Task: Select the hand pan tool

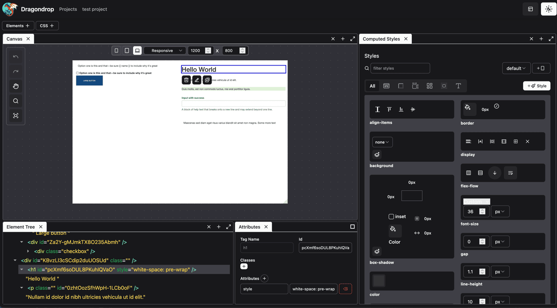Action: pyautogui.click(x=16, y=86)
